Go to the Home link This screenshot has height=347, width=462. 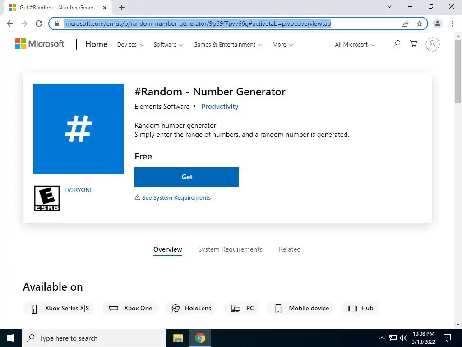click(x=97, y=44)
